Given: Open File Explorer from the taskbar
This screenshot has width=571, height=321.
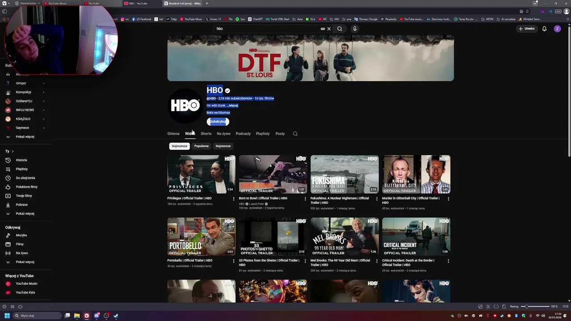Looking at the screenshot, I should (x=77, y=316).
